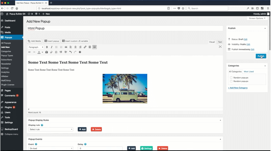
Task: Enter distraction-free writing mode
Action: 220,47
